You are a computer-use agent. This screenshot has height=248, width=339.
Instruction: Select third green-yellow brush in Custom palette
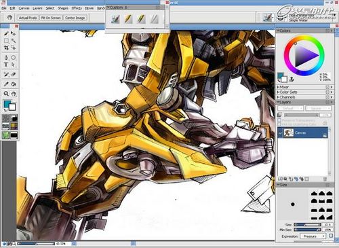point(141,19)
